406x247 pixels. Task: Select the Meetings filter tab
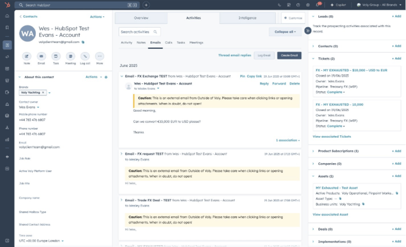click(x=196, y=43)
